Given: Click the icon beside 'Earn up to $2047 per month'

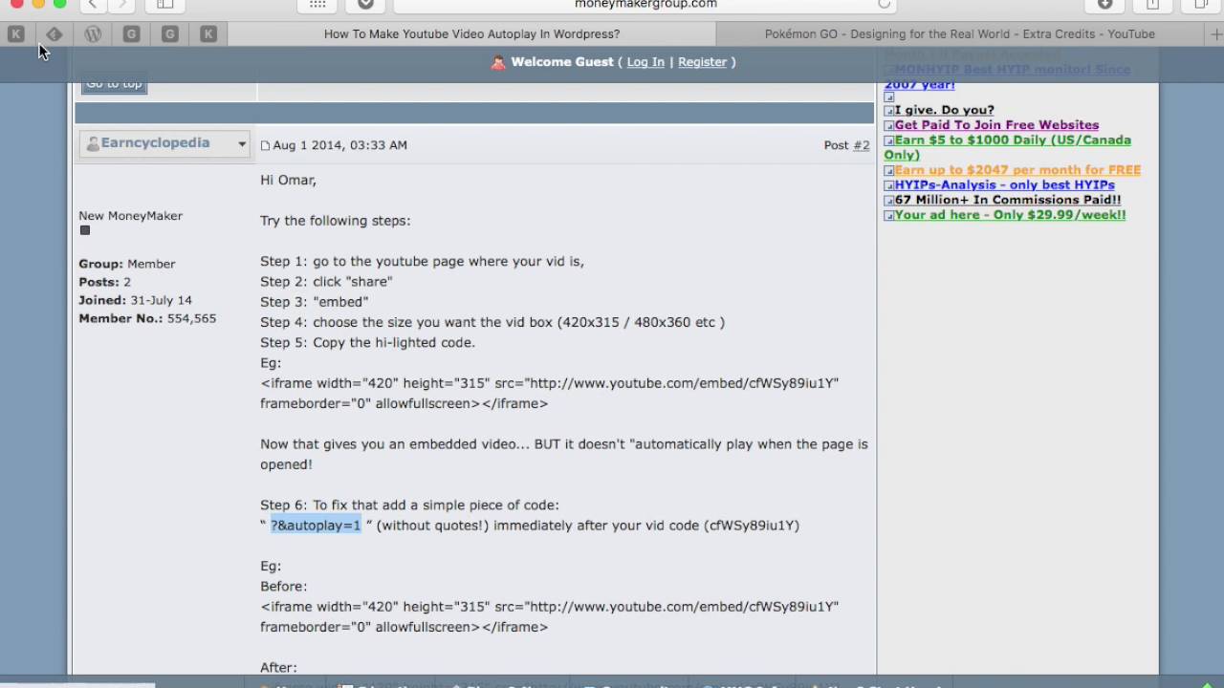Looking at the screenshot, I should [888, 171].
